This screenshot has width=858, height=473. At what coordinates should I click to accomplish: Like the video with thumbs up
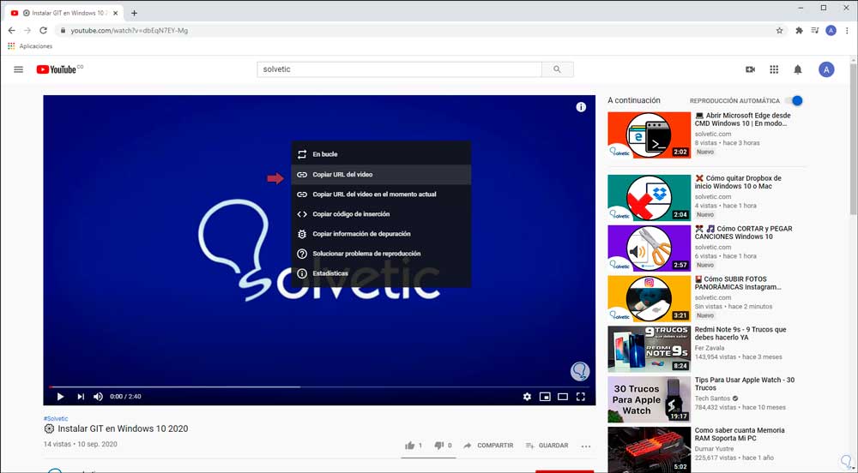(x=410, y=446)
